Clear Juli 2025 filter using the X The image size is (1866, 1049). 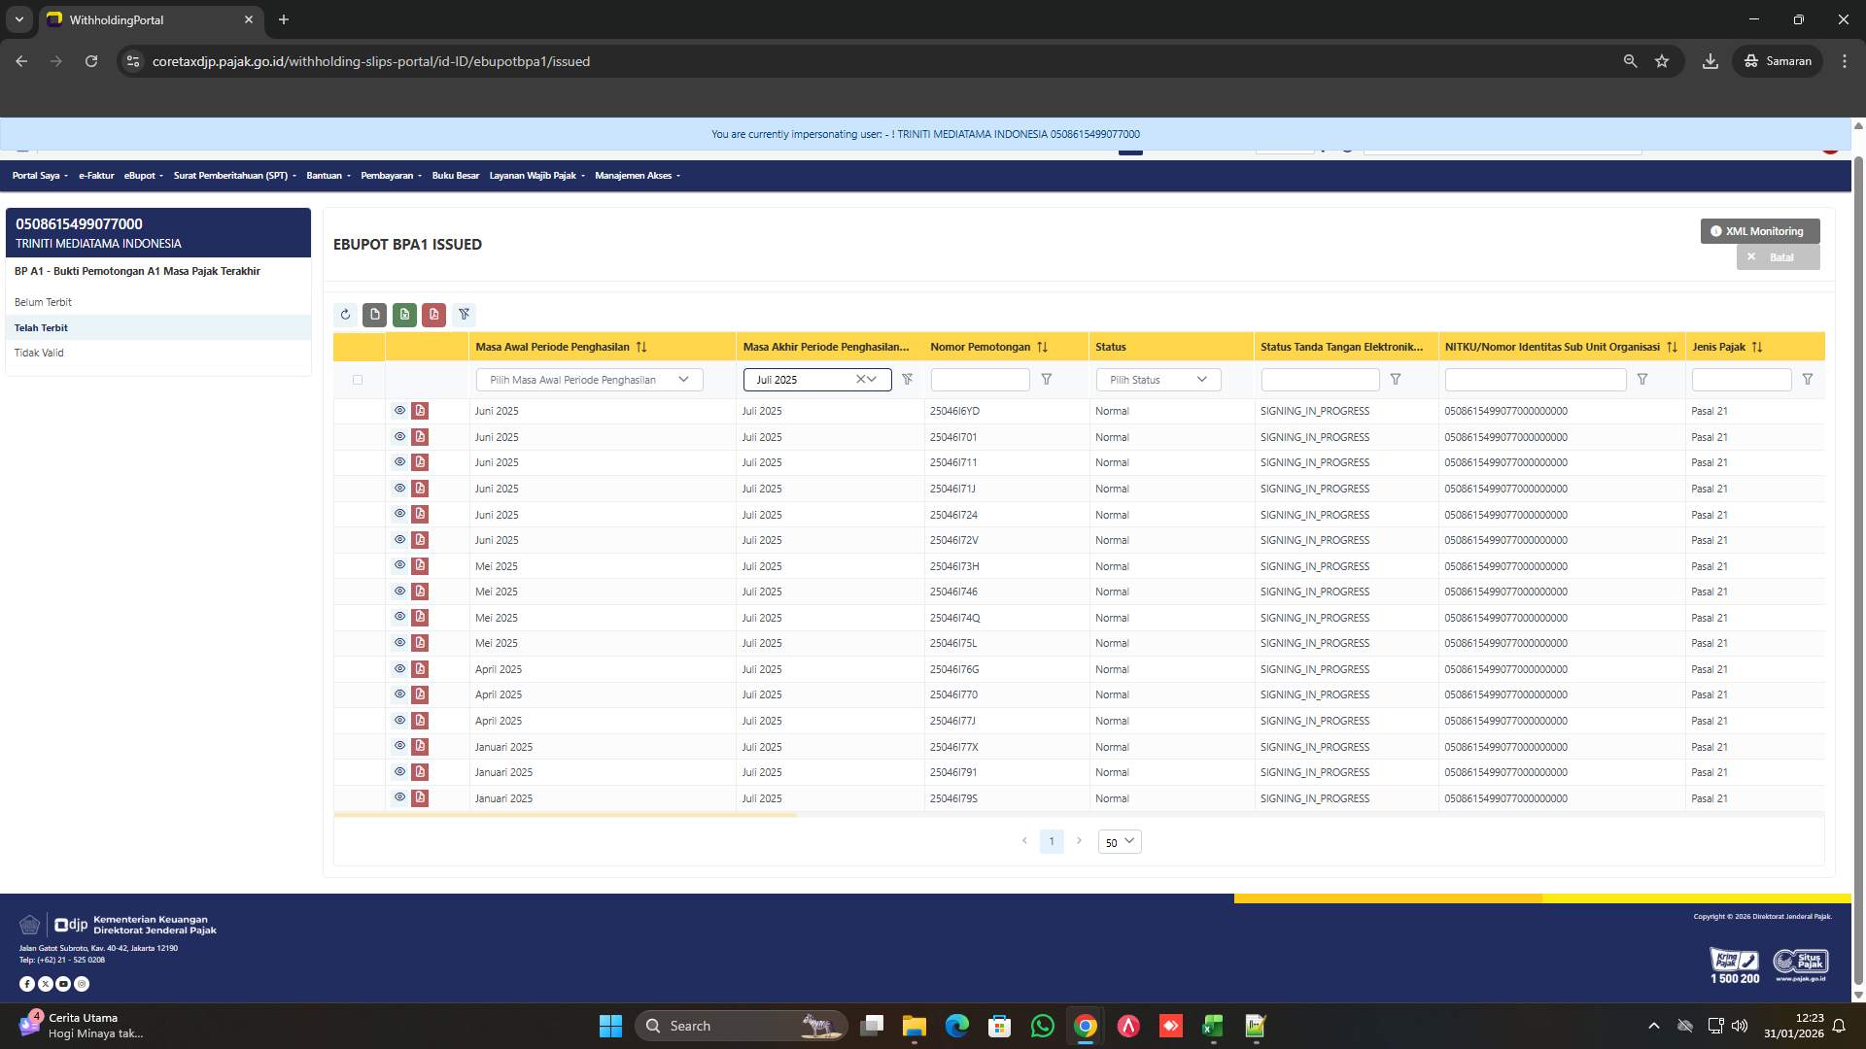coord(859,380)
